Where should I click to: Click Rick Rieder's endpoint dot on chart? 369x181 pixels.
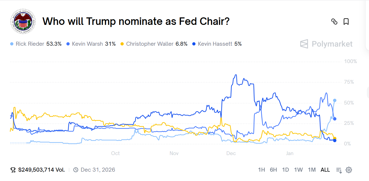[334, 101]
